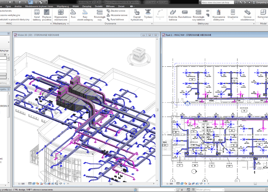This screenshot has height=192, width=268.
Task: Expand the Elektryczny panel launcher arrow
Action: point(254,24)
